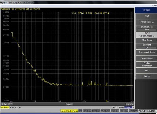This screenshot has height=114, width=157.
Task: Click Dump Screen Image button
Action: pyautogui.click(x=147, y=35)
